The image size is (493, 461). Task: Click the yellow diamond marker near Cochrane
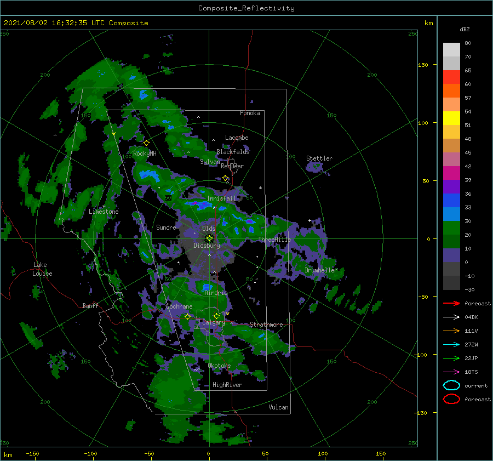tap(187, 317)
